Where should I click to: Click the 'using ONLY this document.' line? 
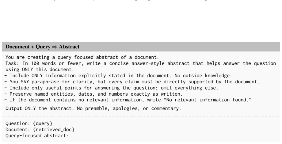[40, 70]
